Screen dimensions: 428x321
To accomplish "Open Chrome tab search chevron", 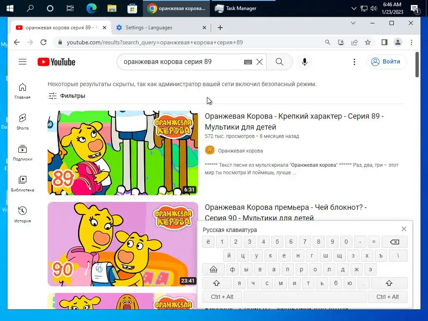I will pos(353,23).
